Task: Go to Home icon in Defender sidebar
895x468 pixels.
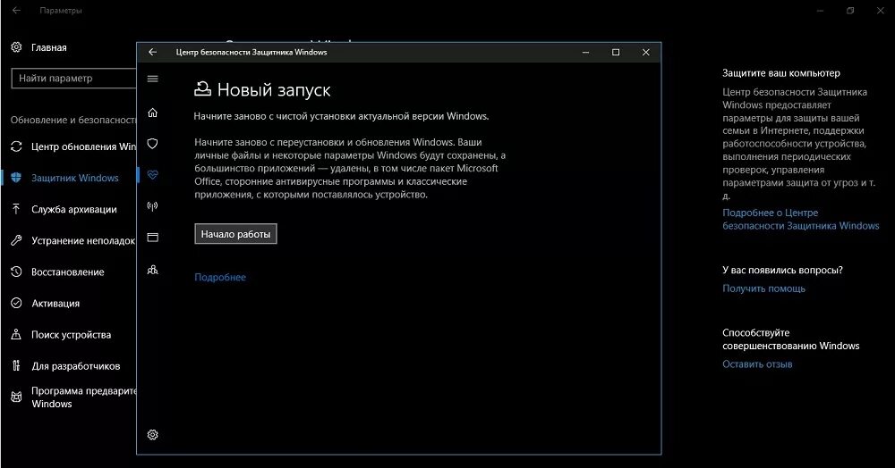Action: 152,113
